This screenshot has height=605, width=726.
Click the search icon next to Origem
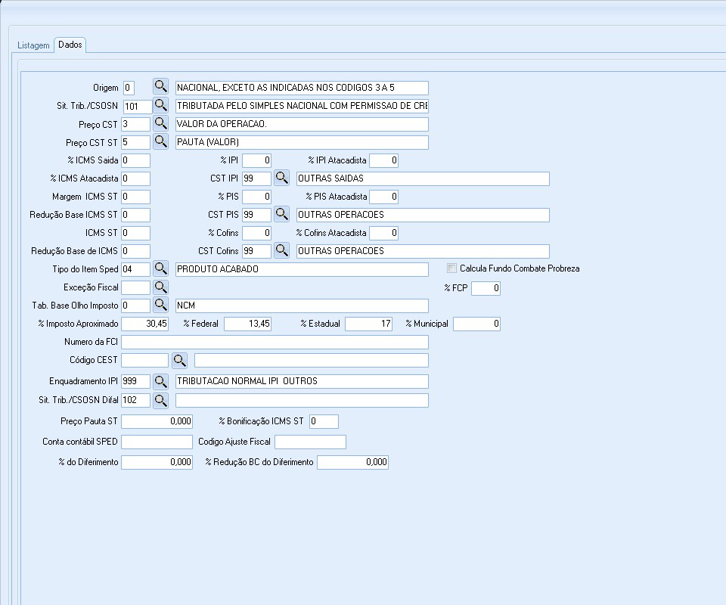tap(160, 87)
